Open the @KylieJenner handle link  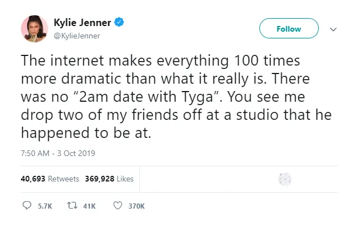click(77, 36)
